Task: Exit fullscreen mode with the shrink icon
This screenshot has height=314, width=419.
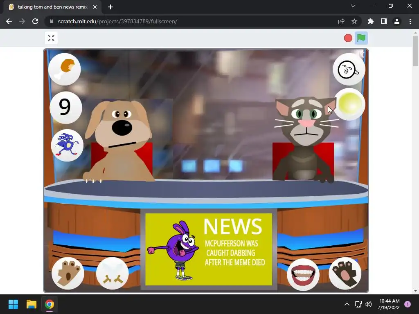Action: pyautogui.click(x=51, y=38)
